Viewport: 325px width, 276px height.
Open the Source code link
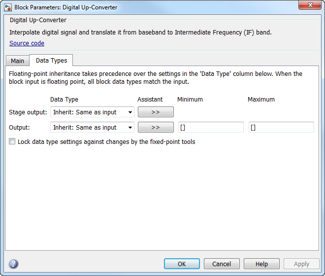pyautogui.click(x=27, y=43)
